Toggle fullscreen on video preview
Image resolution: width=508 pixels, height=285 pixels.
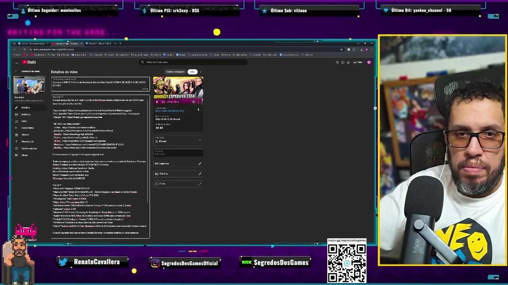(199, 102)
